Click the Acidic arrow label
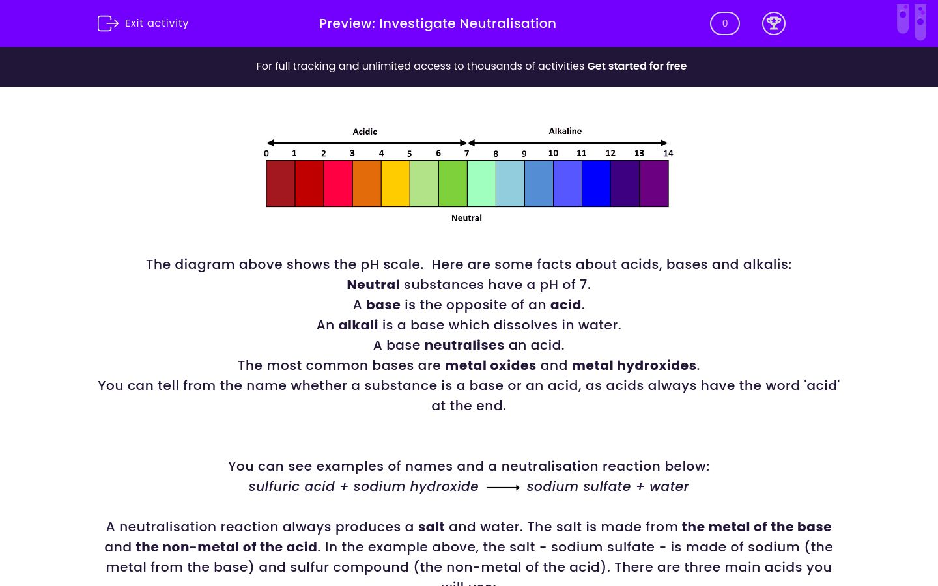Screen dimensions: 938x586 click(x=364, y=132)
